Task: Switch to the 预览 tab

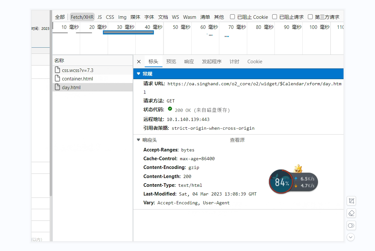Action: (x=171, y=62)
